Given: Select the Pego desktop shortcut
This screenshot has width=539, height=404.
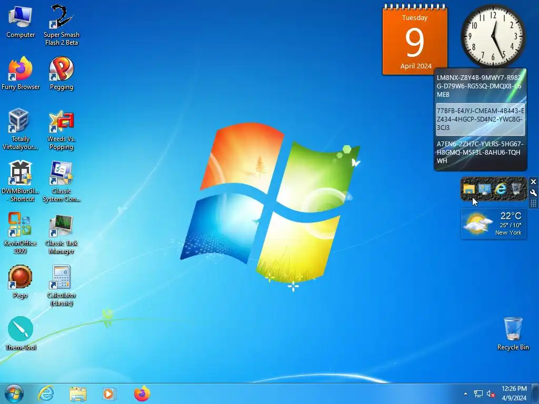Looking at the screenshot, I should [x=21, y=282].
